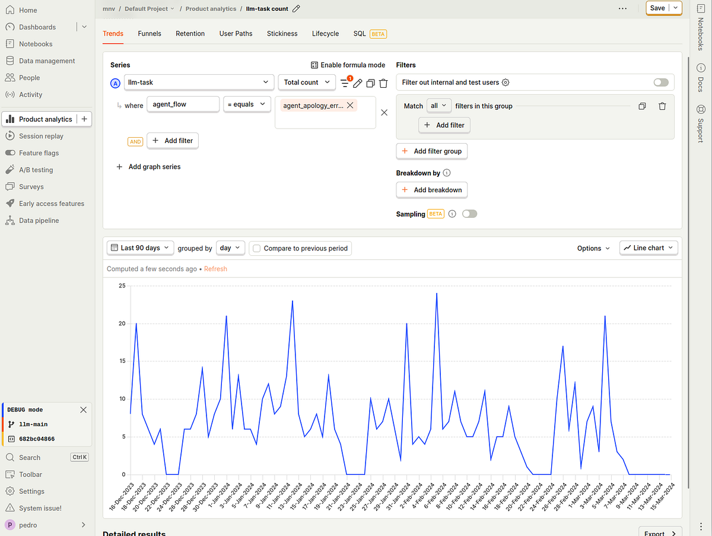The height and width of the screenshot is (536, 712).
Task: Open the Total count dropdown
Action: click(x=307, y=82)
